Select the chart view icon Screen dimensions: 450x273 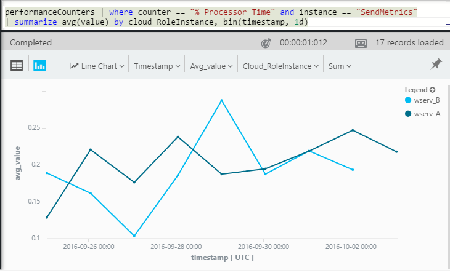tap(39, 66)
